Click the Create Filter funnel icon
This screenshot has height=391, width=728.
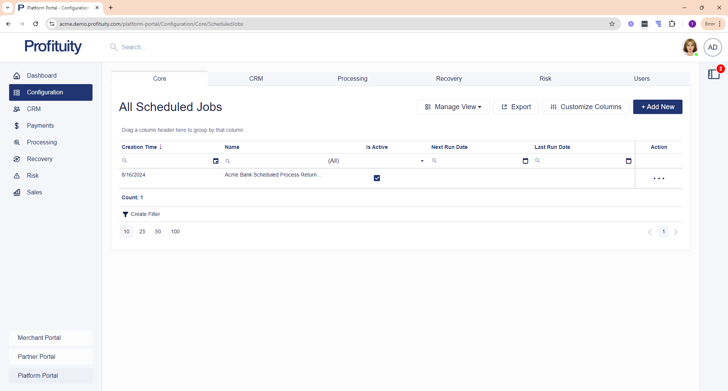tap(125, 214)
